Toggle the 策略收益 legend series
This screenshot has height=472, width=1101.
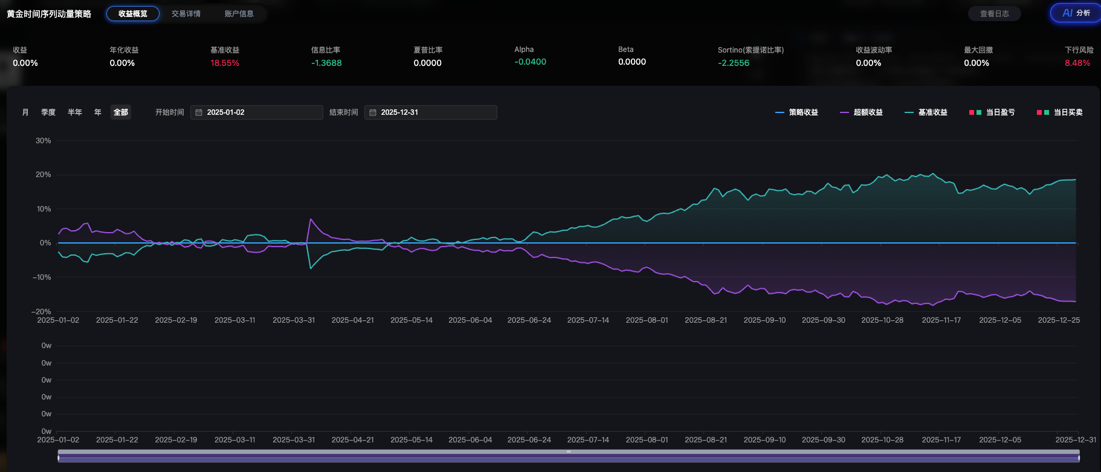pyautogui.click(x=796, y=112)
